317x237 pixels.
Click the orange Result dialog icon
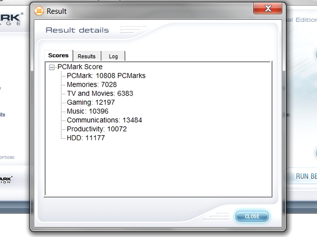(x=39, y=11)
